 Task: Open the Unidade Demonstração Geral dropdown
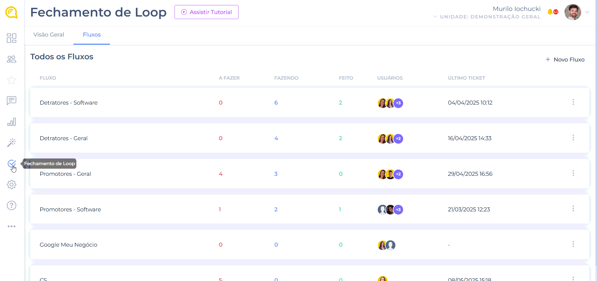point(487,17)
